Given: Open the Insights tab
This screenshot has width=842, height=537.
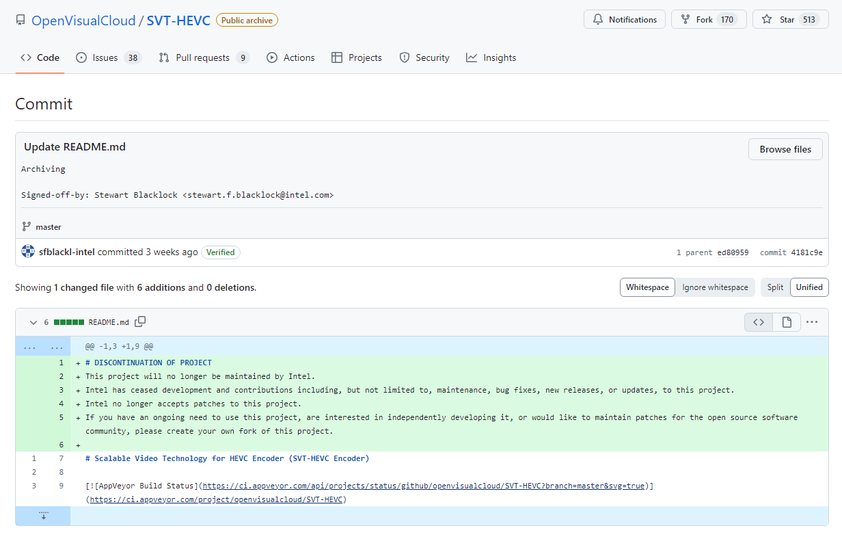Looking at the screenshot, I should [491, 57].
